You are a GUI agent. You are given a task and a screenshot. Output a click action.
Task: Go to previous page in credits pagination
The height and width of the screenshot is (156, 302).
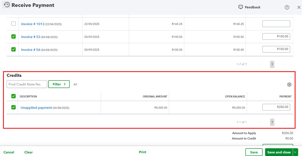[260, 122]
